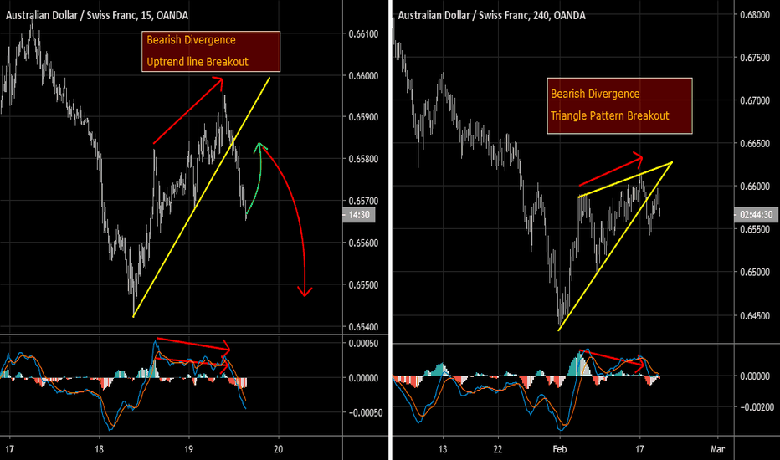
Task: Click MACD axis value 0.00000 on 15-minute chart
Action: [363, 378]
